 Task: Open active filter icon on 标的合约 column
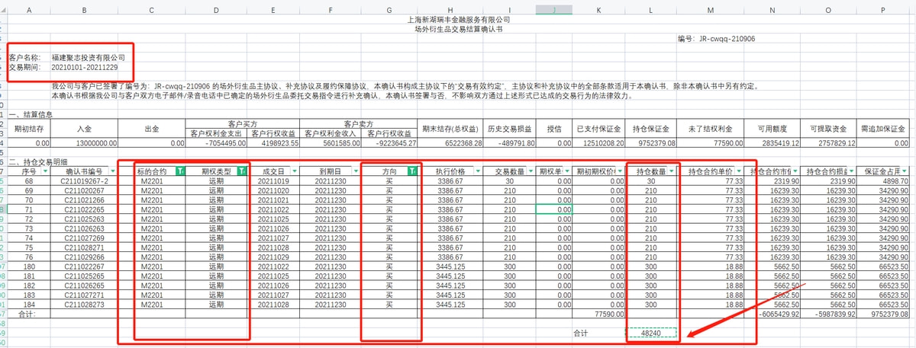[x=179, y=172]
